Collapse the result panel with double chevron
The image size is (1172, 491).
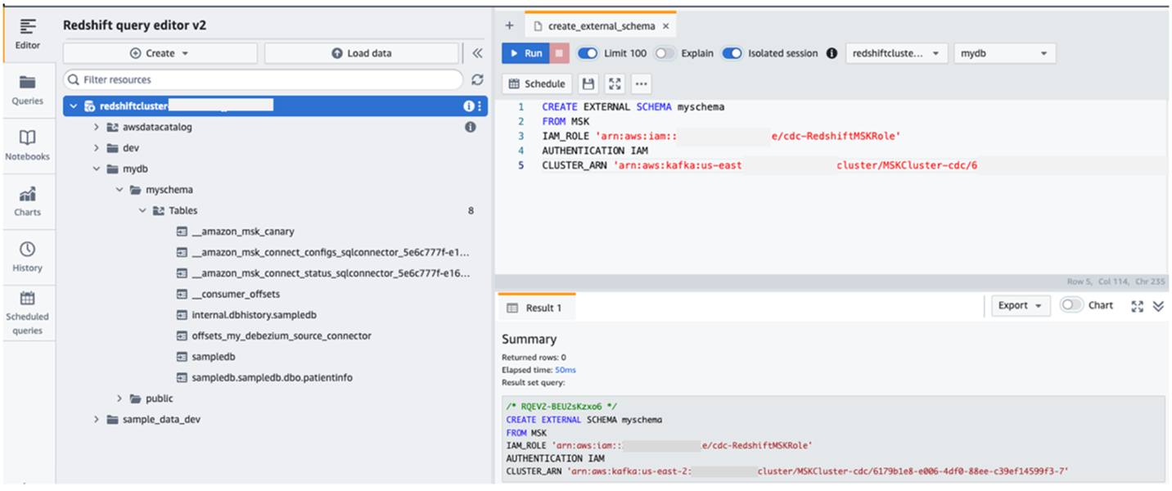(x=1157, y=305)
